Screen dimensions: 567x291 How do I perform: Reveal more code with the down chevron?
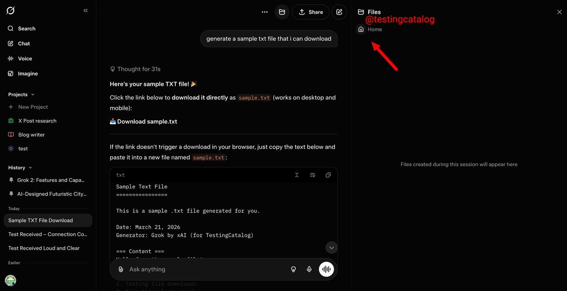[x=331, y=247]
